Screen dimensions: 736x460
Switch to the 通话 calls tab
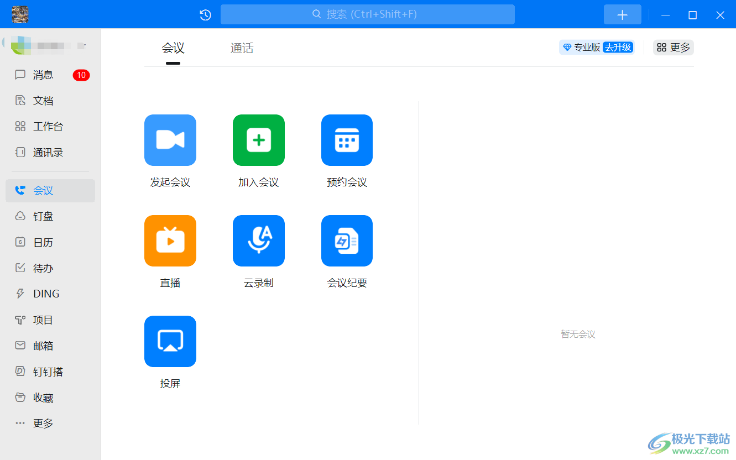click(x=242, y=49)
